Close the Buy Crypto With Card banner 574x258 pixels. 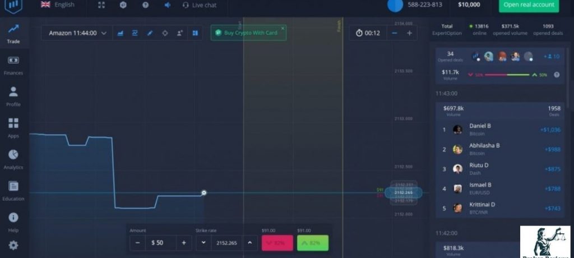[283, 28]
